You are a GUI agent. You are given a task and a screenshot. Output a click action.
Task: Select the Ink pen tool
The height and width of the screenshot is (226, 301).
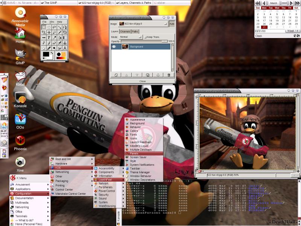[x=49, y=48]
